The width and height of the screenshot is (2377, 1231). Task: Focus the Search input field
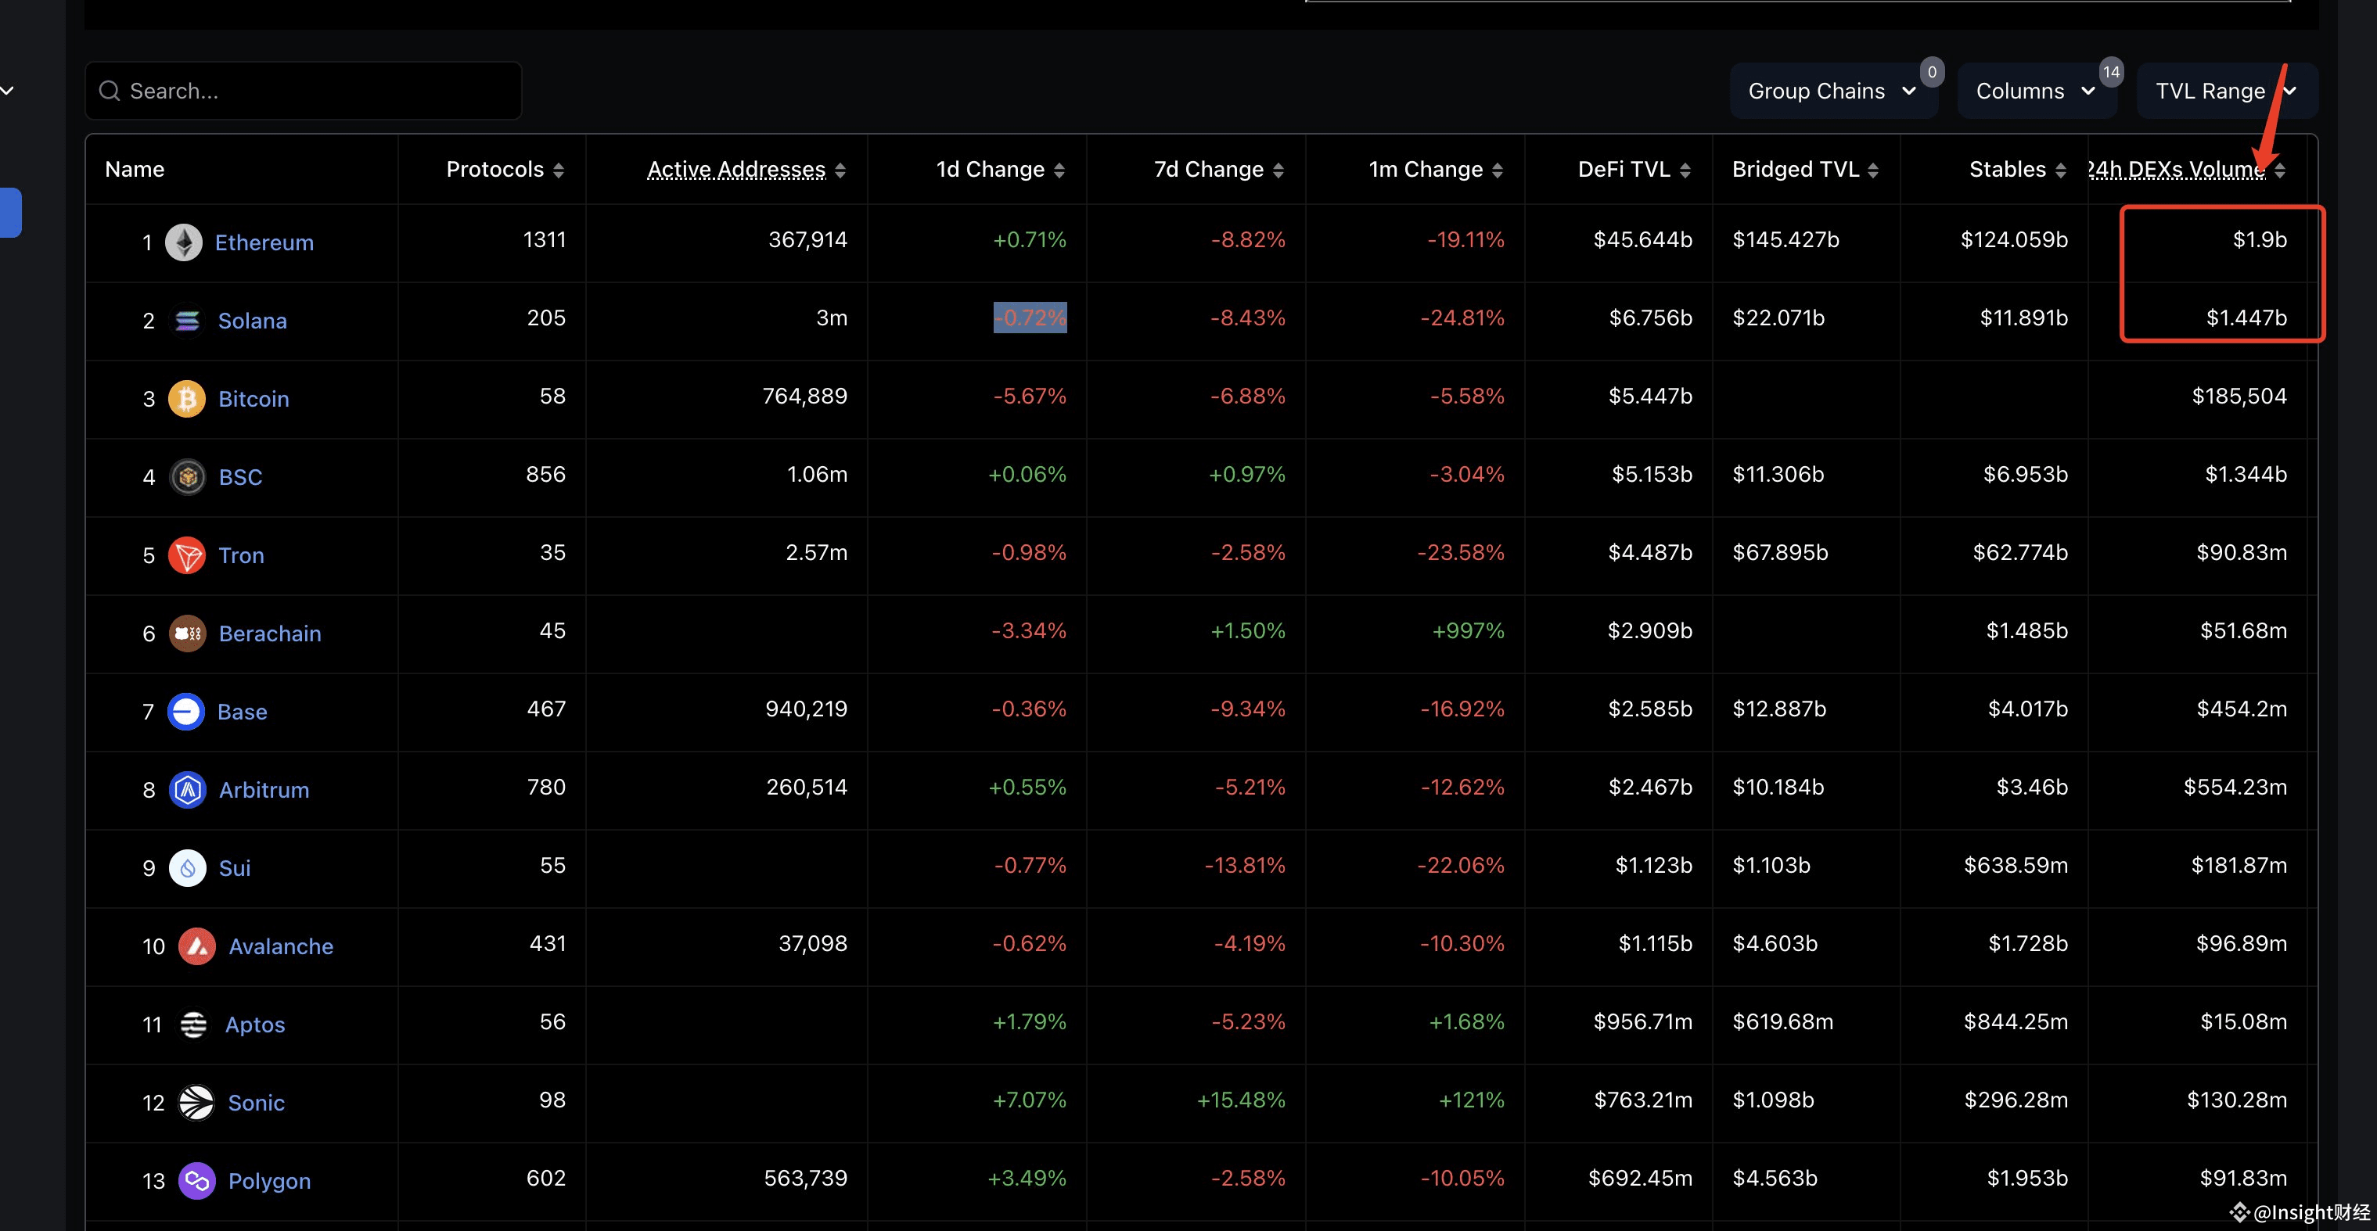(x=304, y=91)
